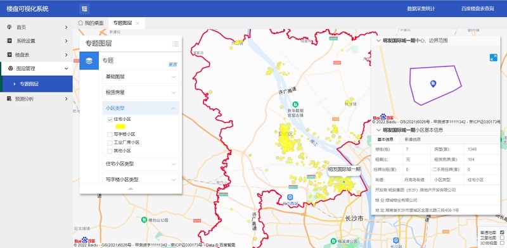This screenshot has width=507, height=248.
Task: Expand the 租赁房屋 section
Action: point(141,92)
